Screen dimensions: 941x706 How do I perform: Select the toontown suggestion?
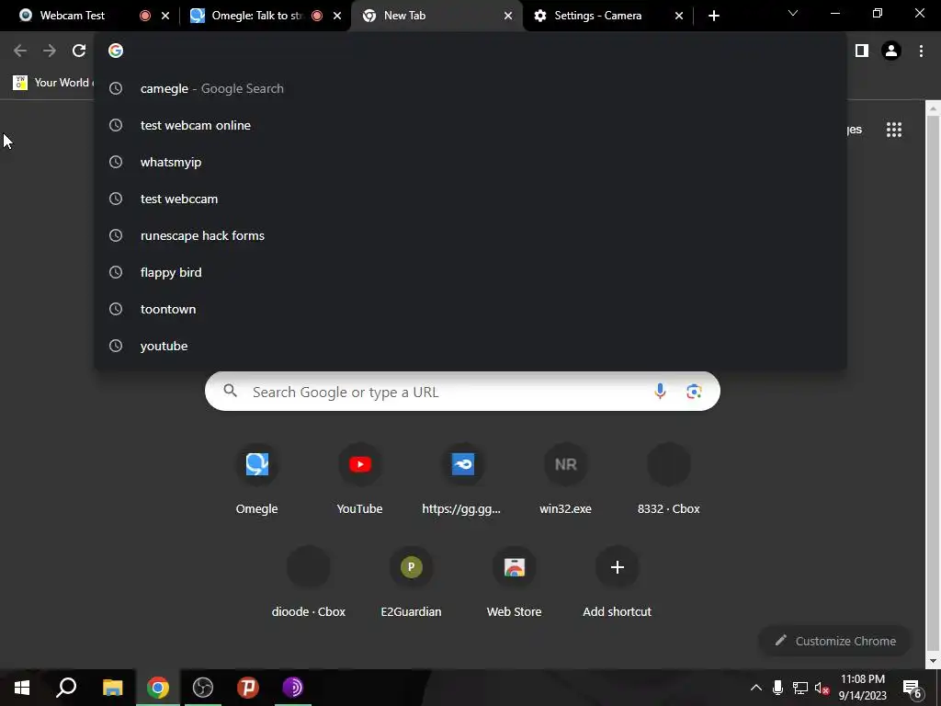[x=470, y=309]
